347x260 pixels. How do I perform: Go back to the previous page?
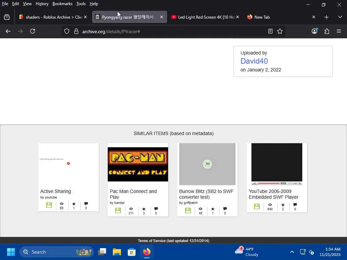click(x=8, y=31)
